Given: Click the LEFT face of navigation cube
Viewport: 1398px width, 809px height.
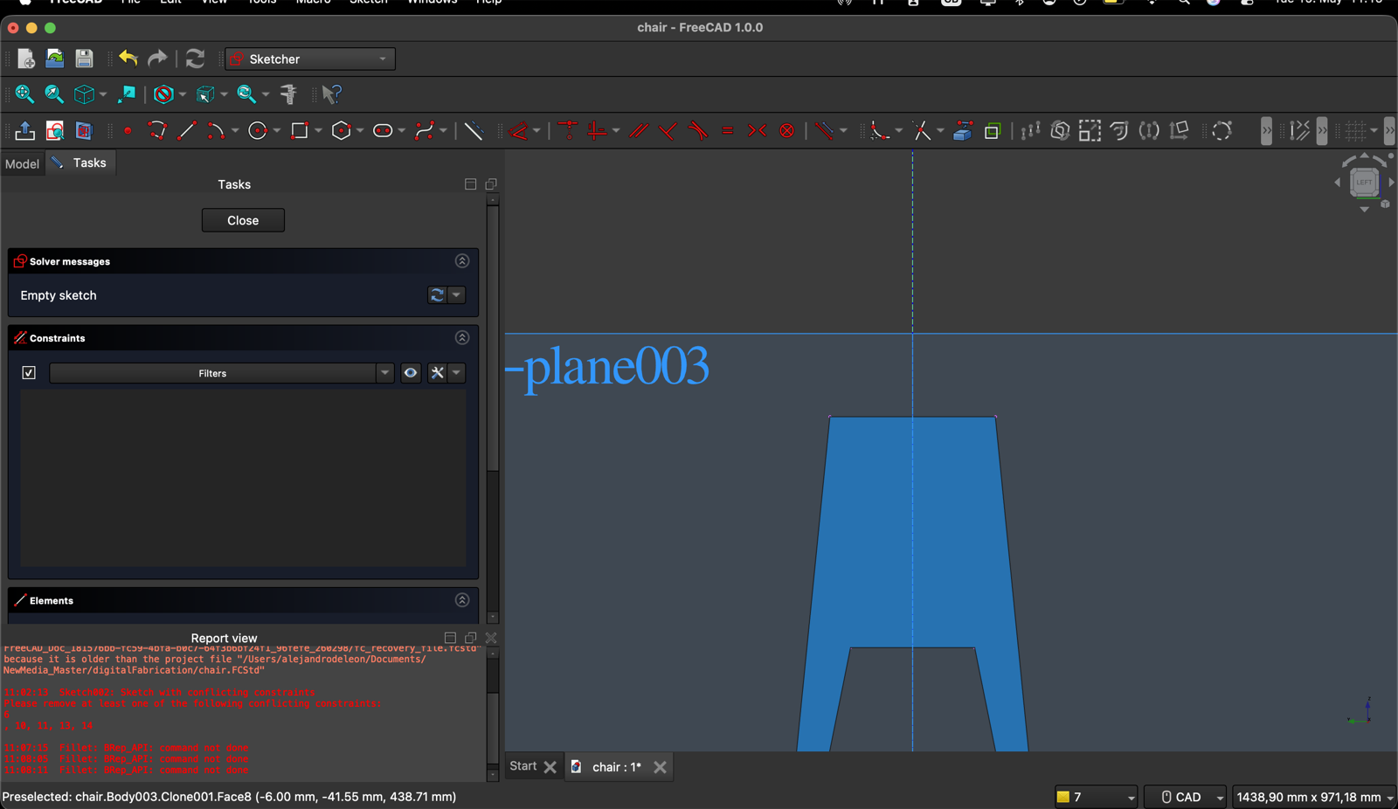Looking at the screenshot, I should (1364, 183).
